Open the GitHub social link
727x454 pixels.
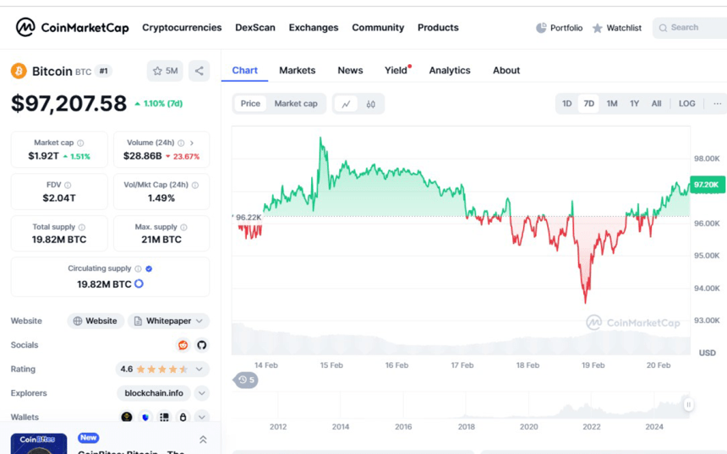point(202,345)
